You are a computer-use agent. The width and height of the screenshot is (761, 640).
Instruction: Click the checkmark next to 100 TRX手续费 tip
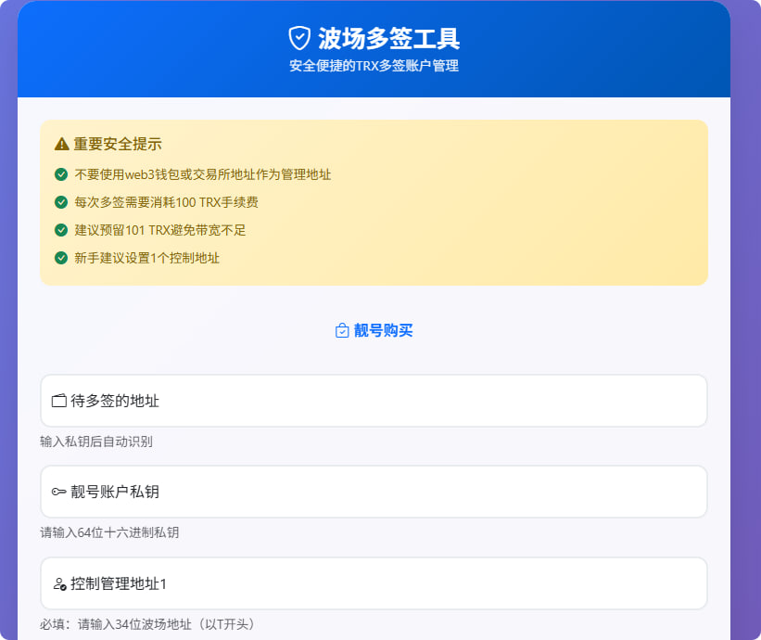coord(60,202)
